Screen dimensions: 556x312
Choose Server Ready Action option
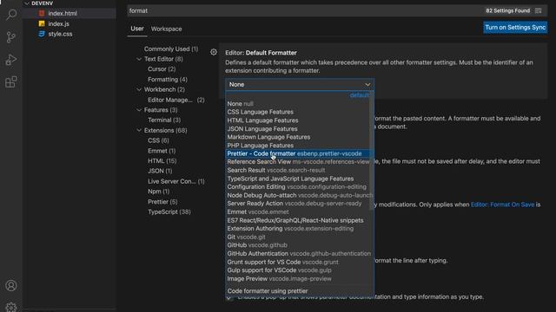298,204
